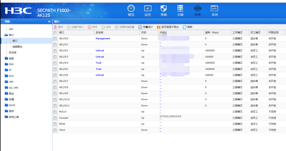Toggle the select-all checkbox in header
The image size is (286, 151).
[x=55, y=33]
